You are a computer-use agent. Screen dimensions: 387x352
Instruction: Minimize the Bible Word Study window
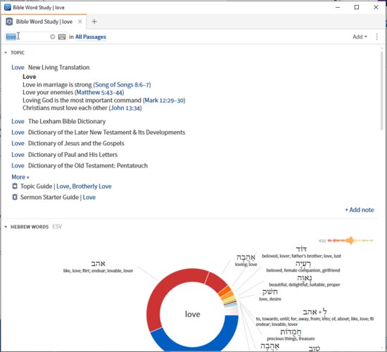[338, 8]
